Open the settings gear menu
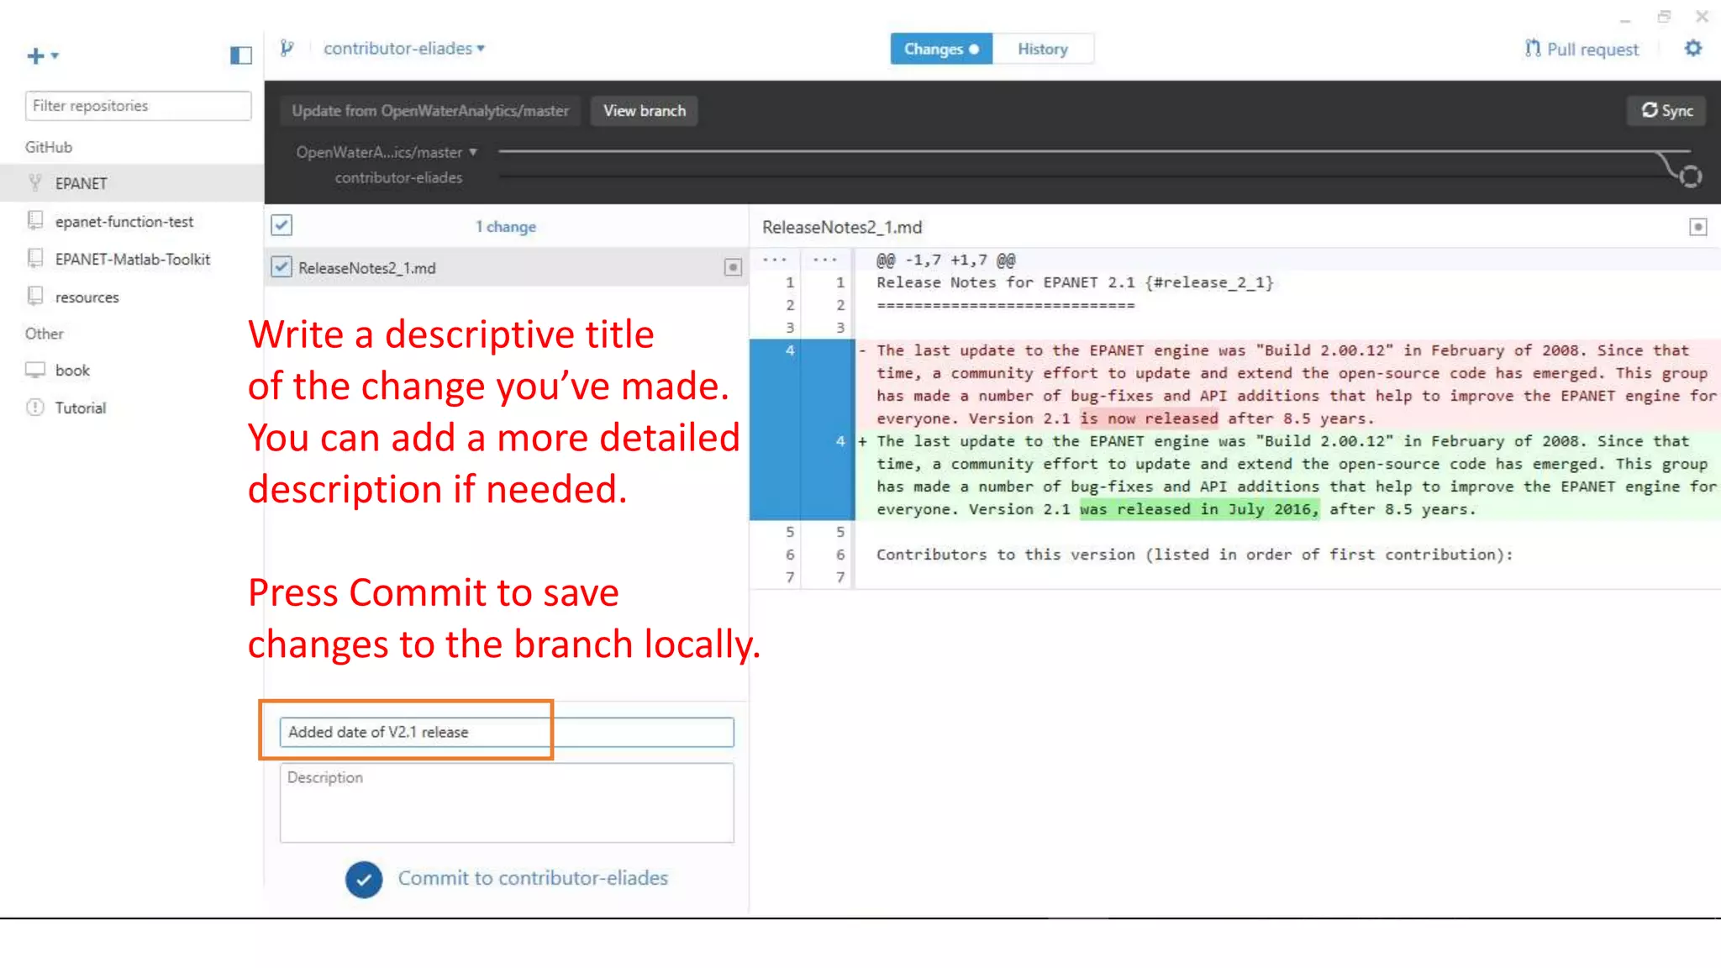1721x968 pixels. click(x=1692, y=48)
